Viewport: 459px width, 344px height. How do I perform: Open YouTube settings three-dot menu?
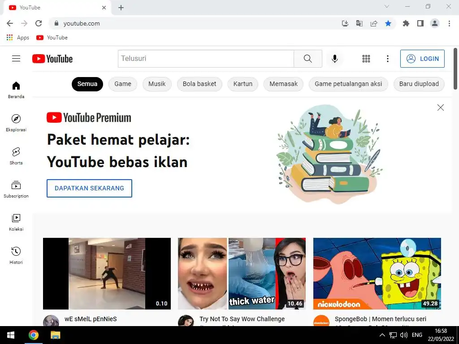pos(387,59)
